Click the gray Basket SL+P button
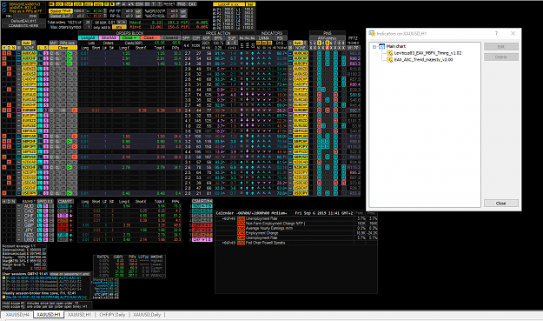This screenshot has width=543, height=321. coord(61,16)
